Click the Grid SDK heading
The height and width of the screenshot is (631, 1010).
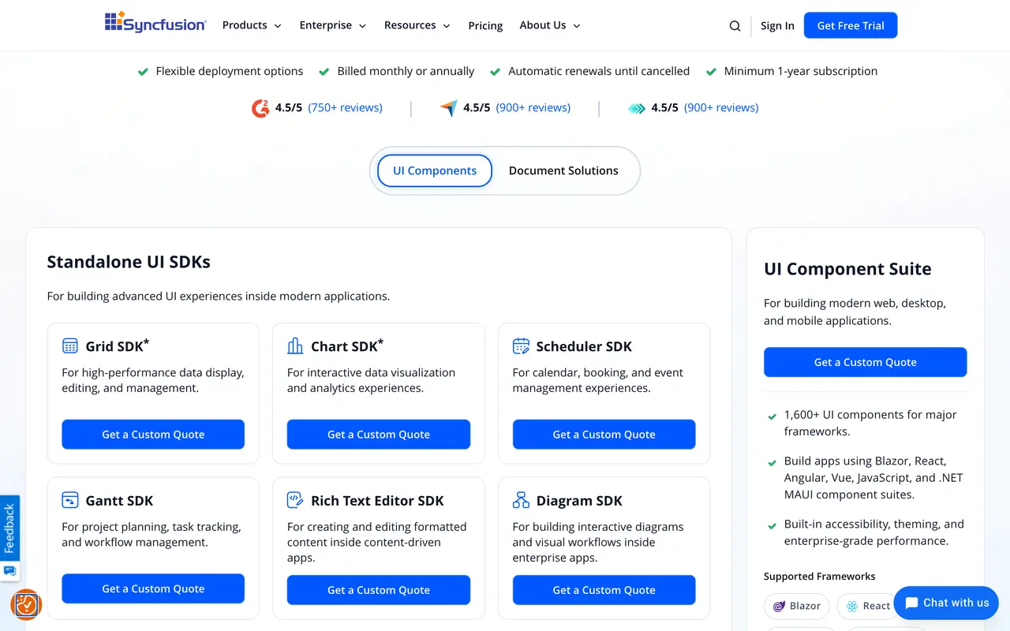[117, 345]
